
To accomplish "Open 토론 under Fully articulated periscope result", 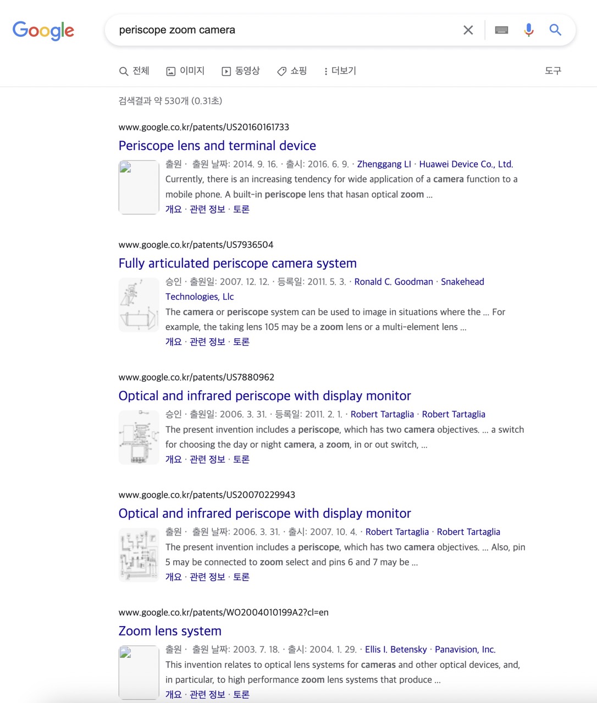I will point(241,342).
